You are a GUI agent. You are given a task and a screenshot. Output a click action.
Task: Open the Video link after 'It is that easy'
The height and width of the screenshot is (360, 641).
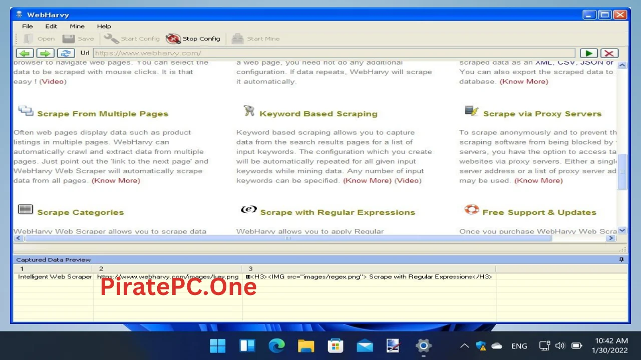click(53, 81)
